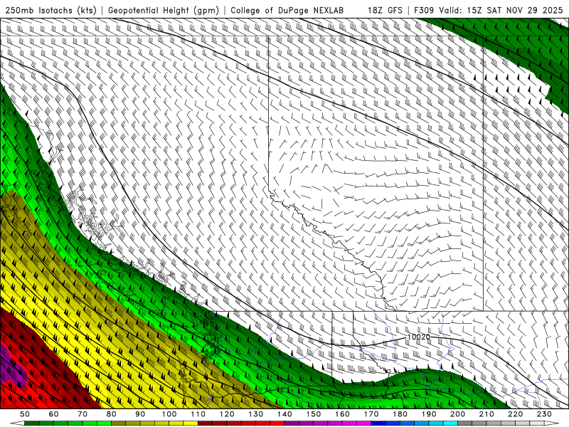Click the bright yellow legend band just before 110

pyautogui.click(x=191, y=423)
